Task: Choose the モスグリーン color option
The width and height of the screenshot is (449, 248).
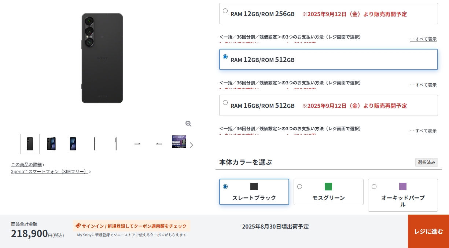Action: (328, 192)
